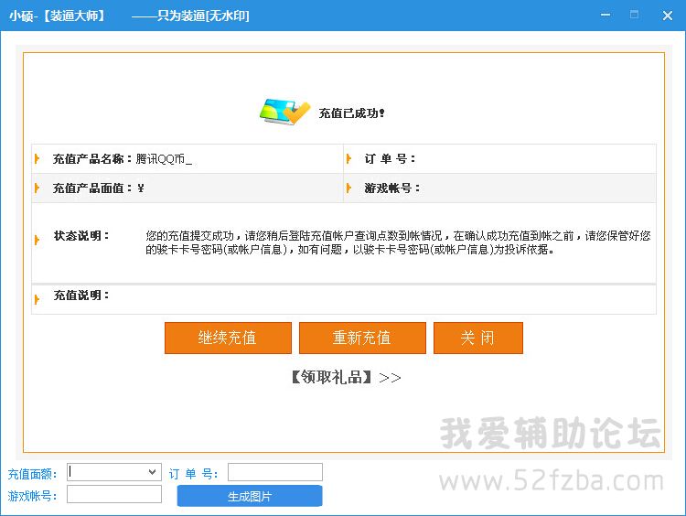Click orange arrow beside 充值产品面值
The image size is (686, 516).
(38, 188)
